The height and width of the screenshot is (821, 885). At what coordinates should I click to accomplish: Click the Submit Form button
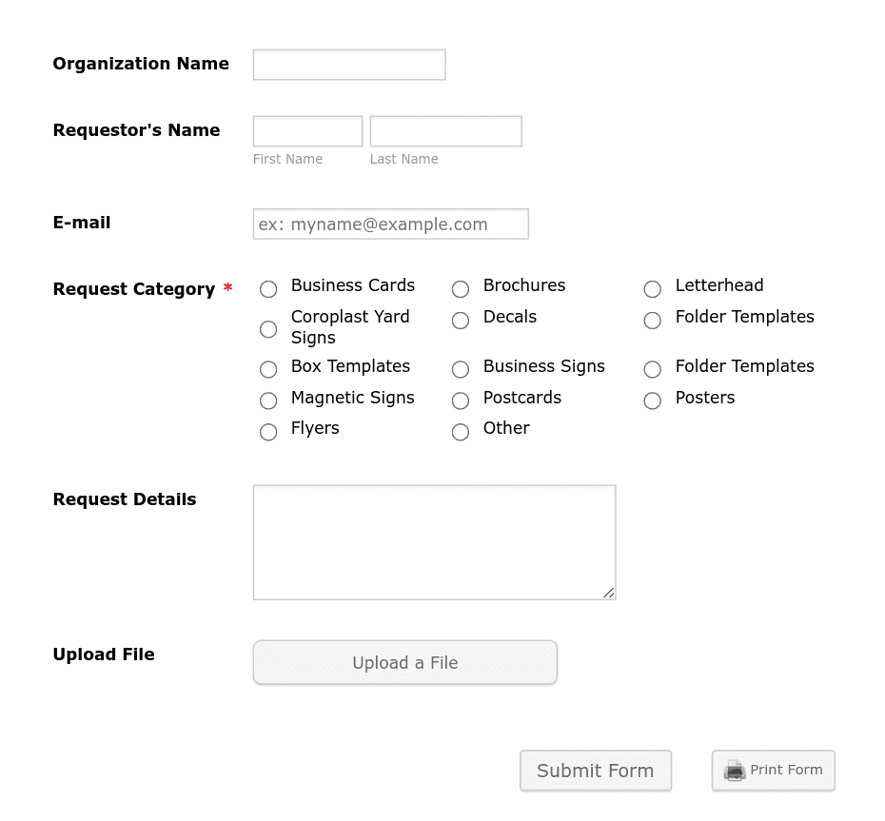point(596,771)
